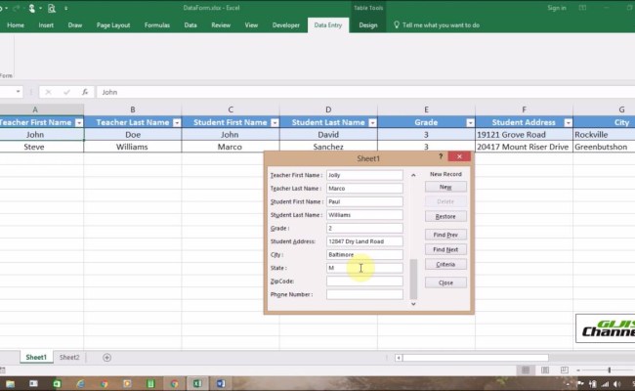Click the enter checkmark icon in formula bar

(66, 92)
